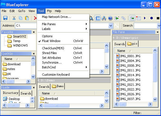The height and width of the screenshot is (116, 161).
Task: Click the Save floppy disk toolbar icon
Action: tap(5, 18)
